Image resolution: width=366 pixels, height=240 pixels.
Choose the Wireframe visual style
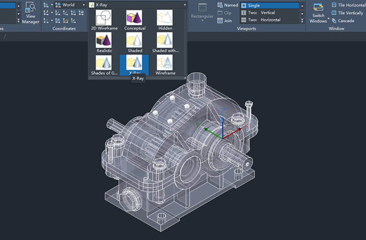(x=165, y=65)
